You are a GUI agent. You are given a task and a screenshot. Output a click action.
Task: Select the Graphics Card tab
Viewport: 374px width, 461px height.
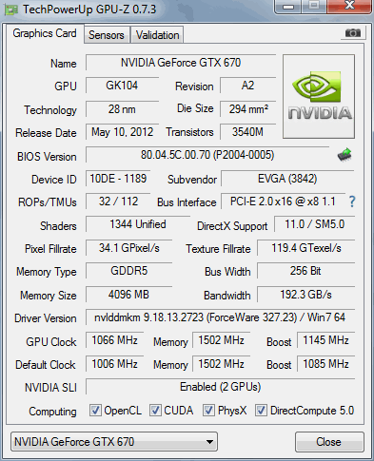(45, 33)
